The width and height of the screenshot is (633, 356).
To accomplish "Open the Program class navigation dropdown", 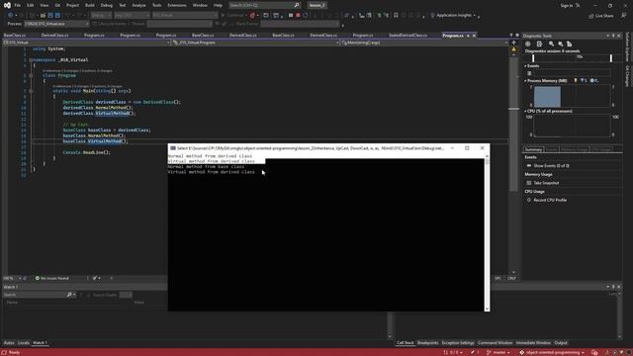I will pos(255,43).
